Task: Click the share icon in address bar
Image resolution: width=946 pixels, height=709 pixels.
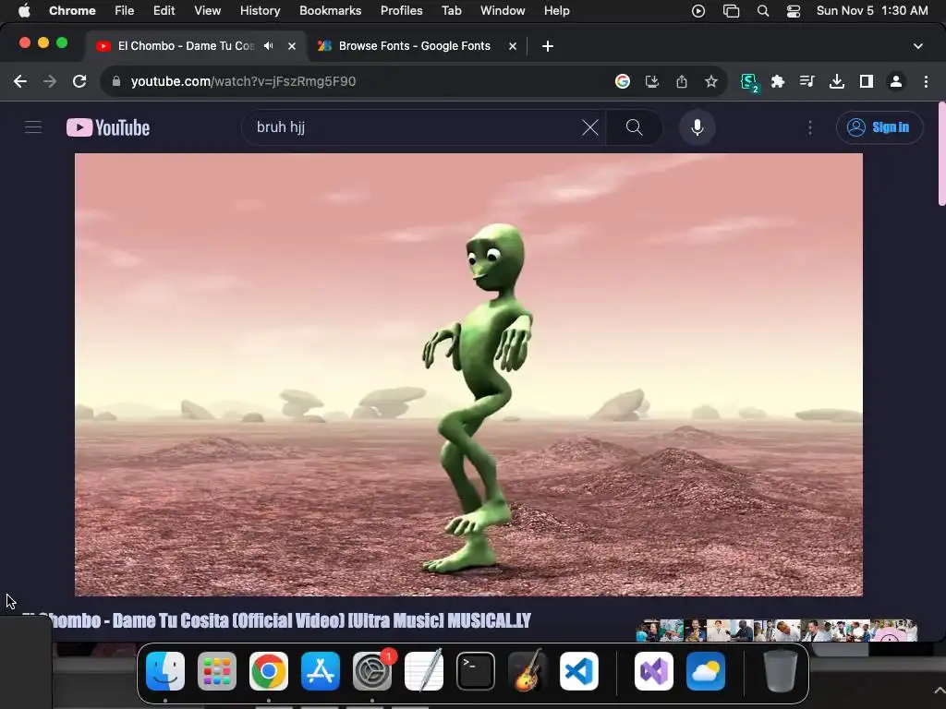Action: 682,81
